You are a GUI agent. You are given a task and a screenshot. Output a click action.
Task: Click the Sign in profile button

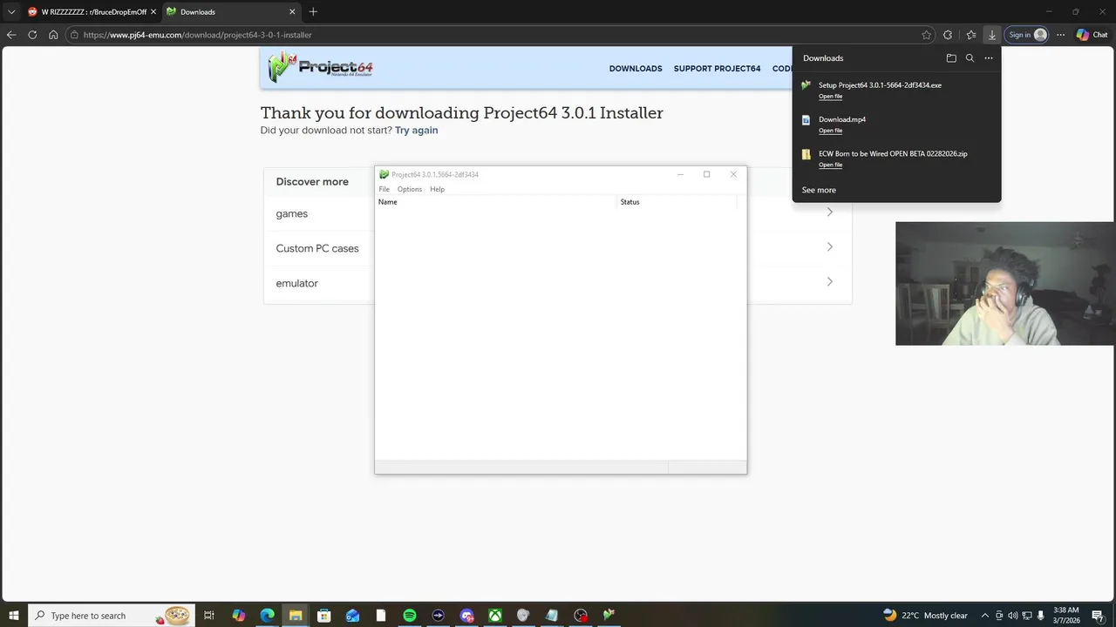1027,35
